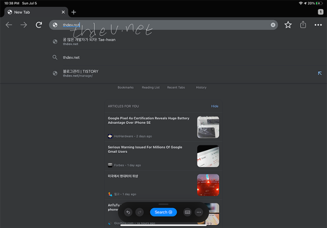
Task: Tap the Wi-Fi status icon
Action: point(301,3)
